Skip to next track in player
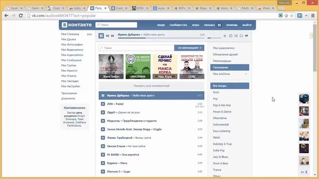Image resolution: width=319 pixels, height=179 pixels. (113, 36)
